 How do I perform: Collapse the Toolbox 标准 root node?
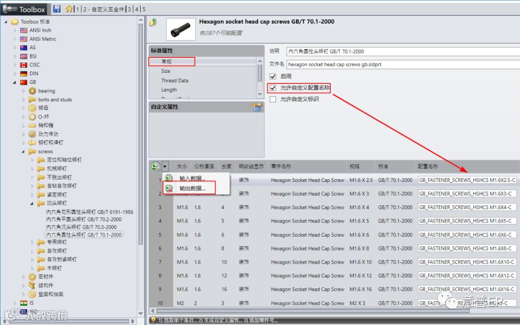click(x=6, y=22)
